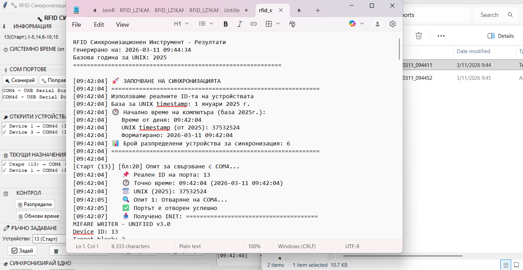Apply italic formatting in Notepad
The image size is (523, 270).
coord(239,24)
